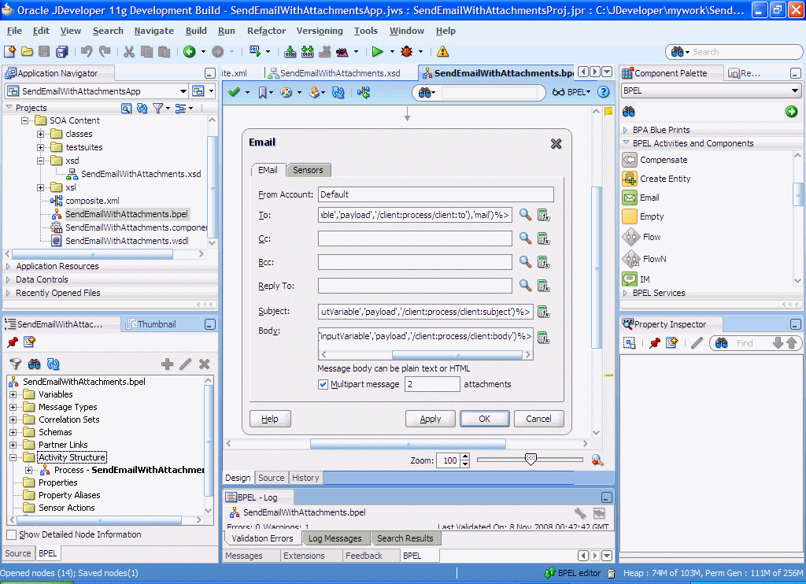Screen dimensions: 806x584
Task: Click the Undo toolbar icon
Action: (x=87, y=51)
